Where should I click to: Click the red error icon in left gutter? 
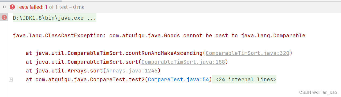[4, 18]
